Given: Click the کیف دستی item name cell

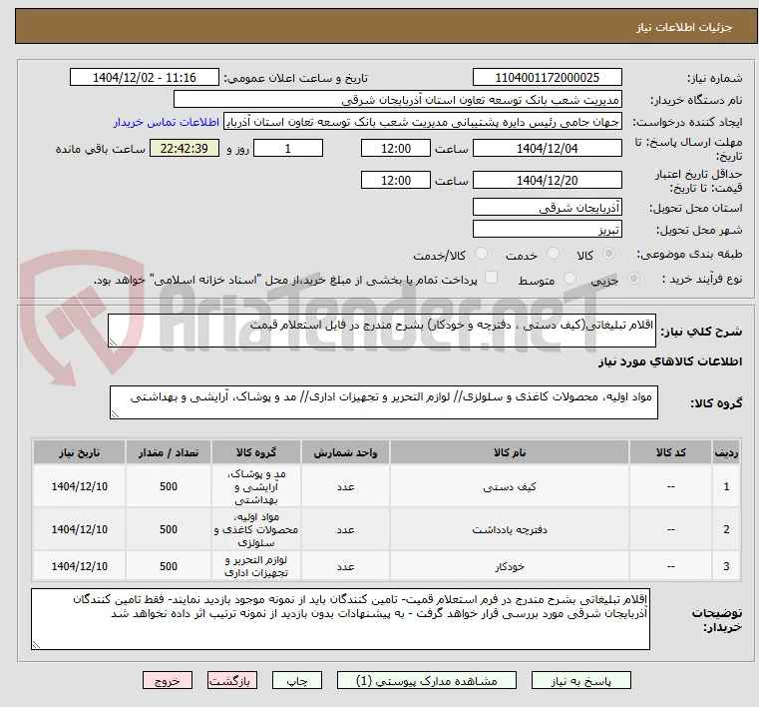Looking at the screenshot, I should click(x=510, y=486).
